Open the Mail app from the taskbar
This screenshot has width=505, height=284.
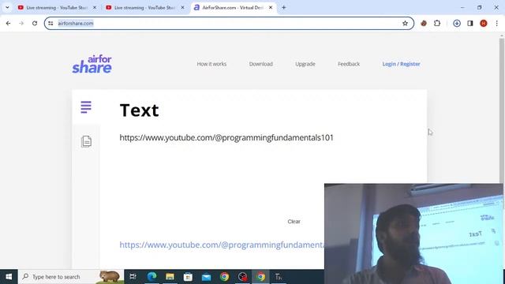point(206,277)
